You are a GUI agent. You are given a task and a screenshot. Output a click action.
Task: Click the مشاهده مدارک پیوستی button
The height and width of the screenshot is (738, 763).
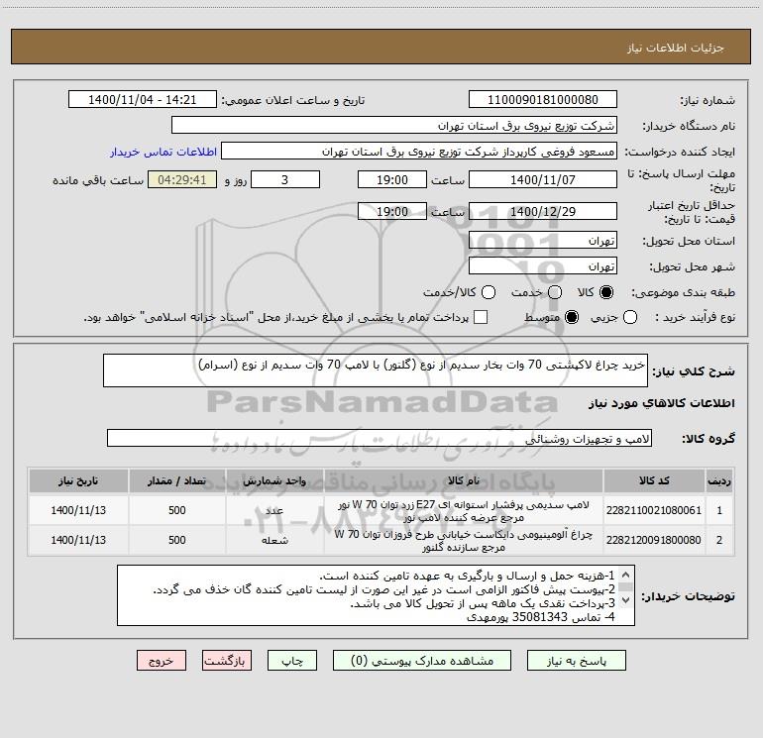[422, 661]
